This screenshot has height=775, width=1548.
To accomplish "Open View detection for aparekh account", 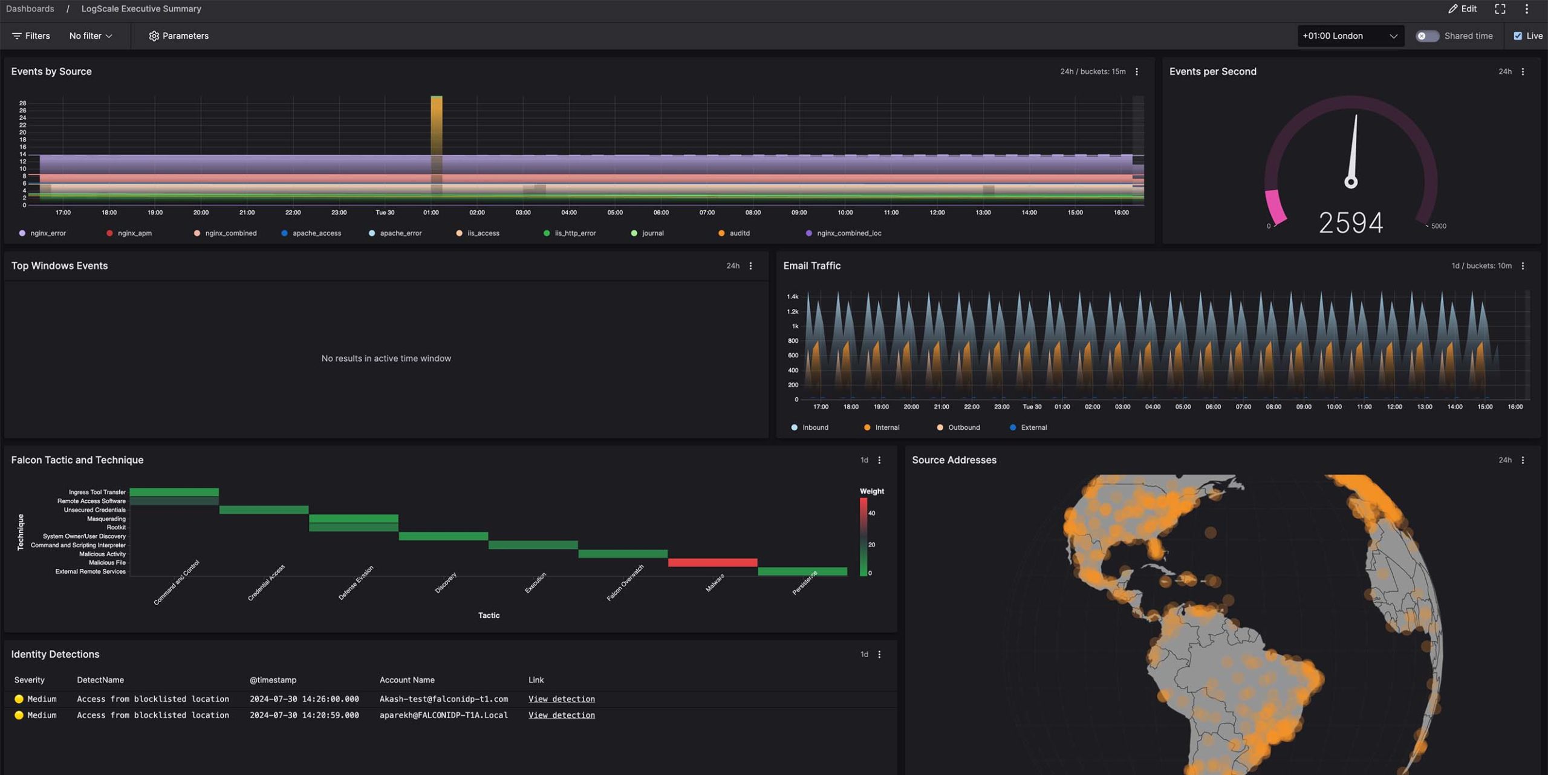I will coord(561,715).
